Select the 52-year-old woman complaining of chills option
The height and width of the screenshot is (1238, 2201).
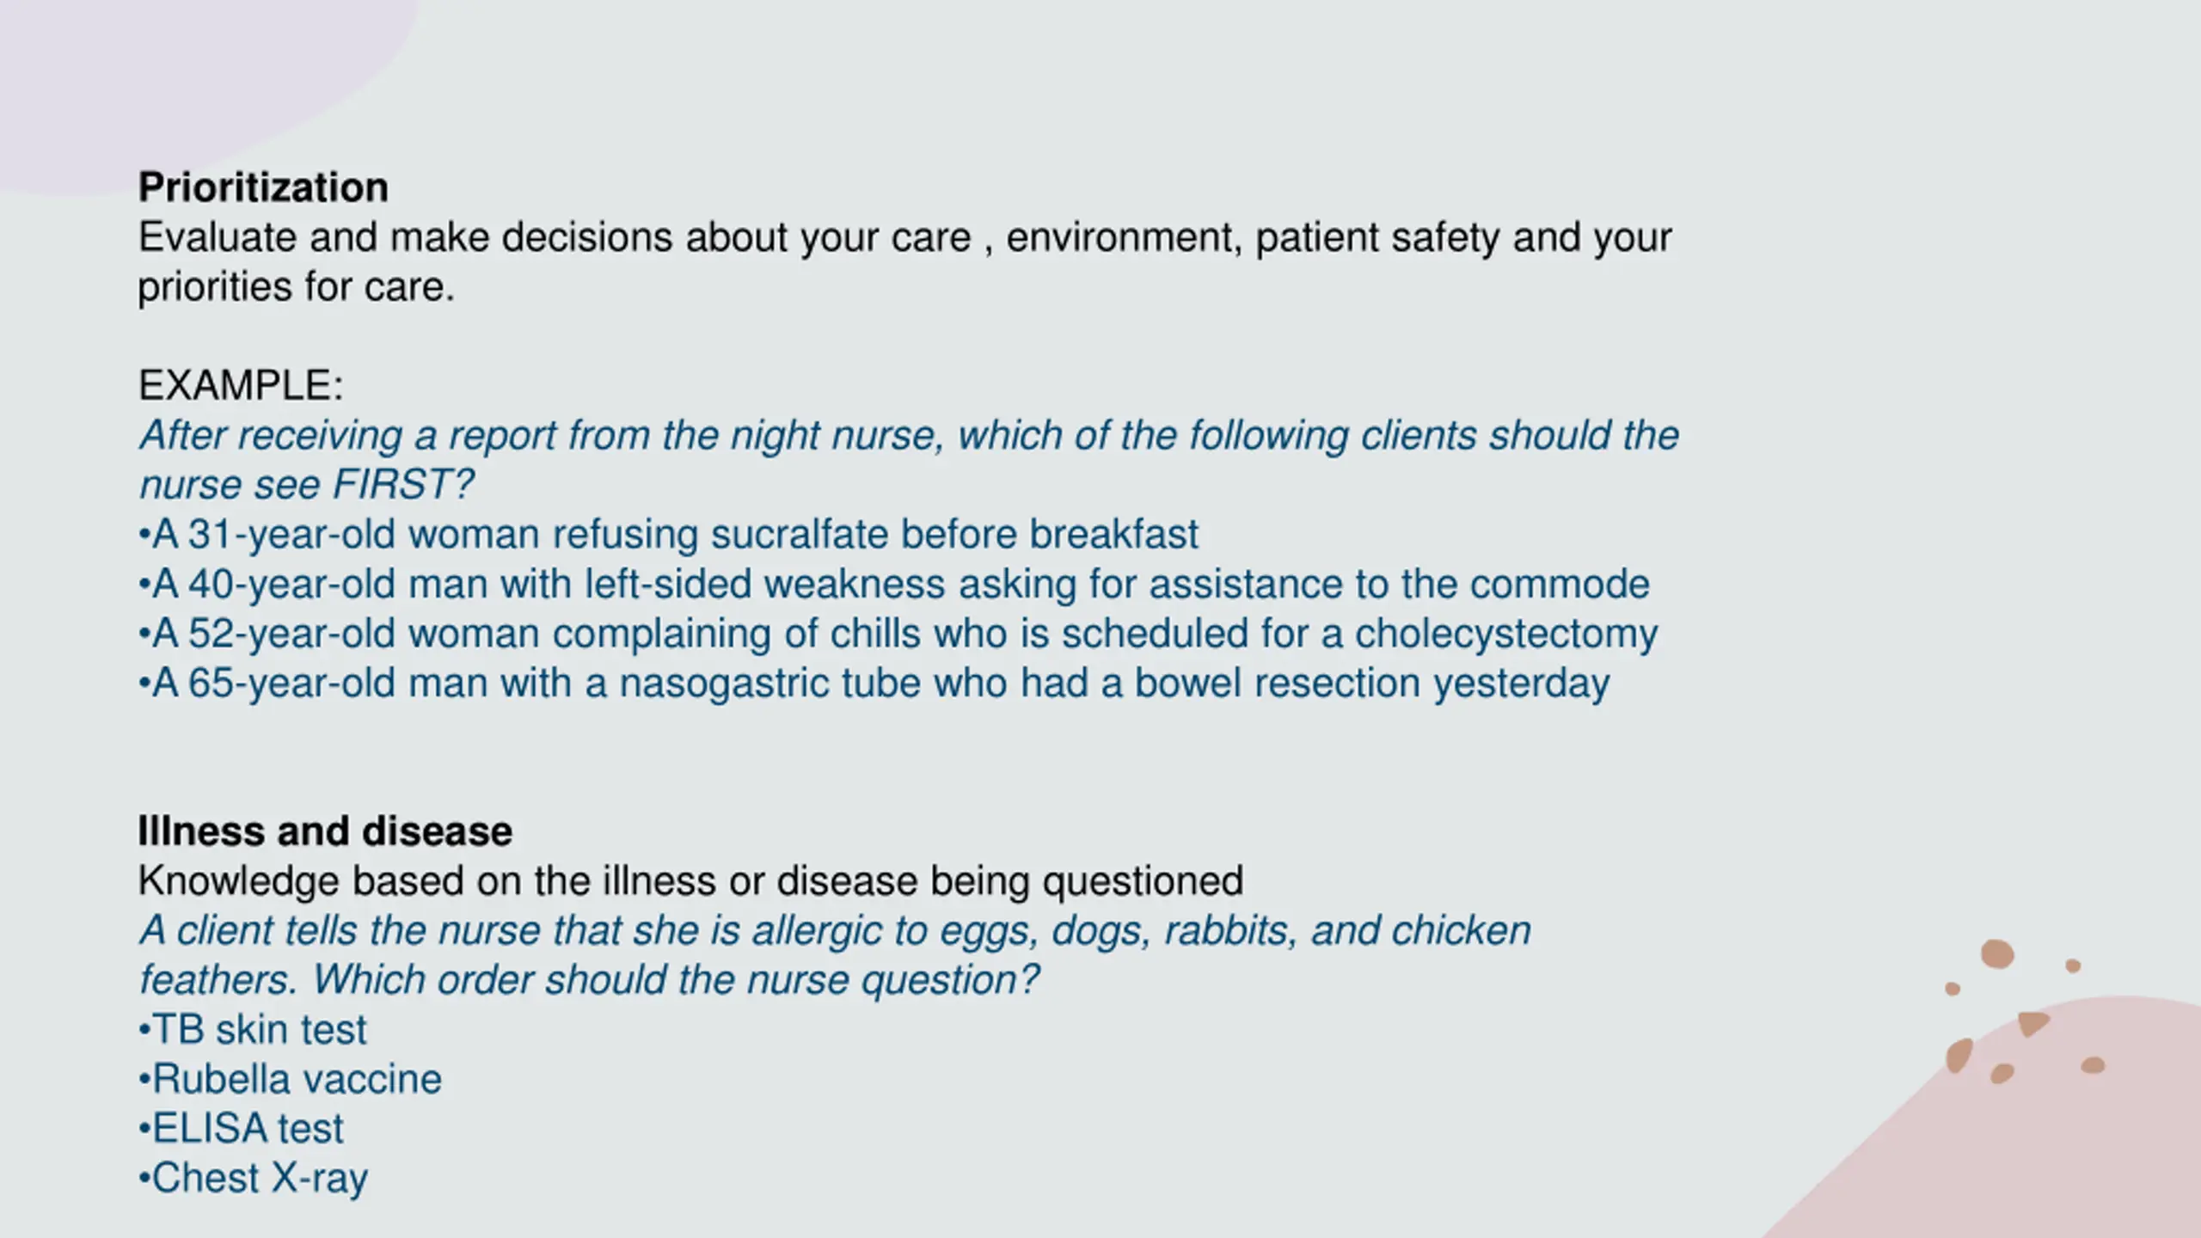point(898,634)
